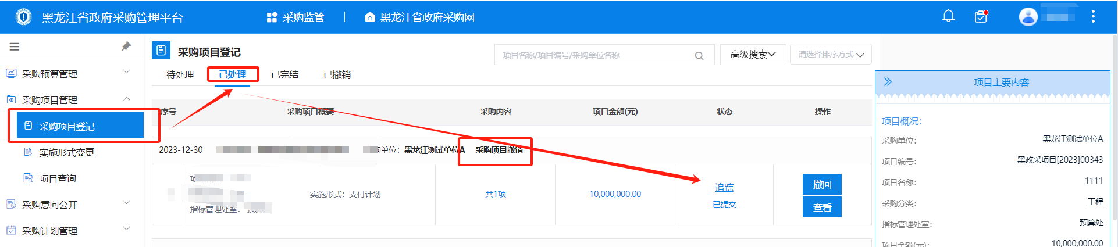Collapse sidebar with hamburger icon

[x=15, y=46]
